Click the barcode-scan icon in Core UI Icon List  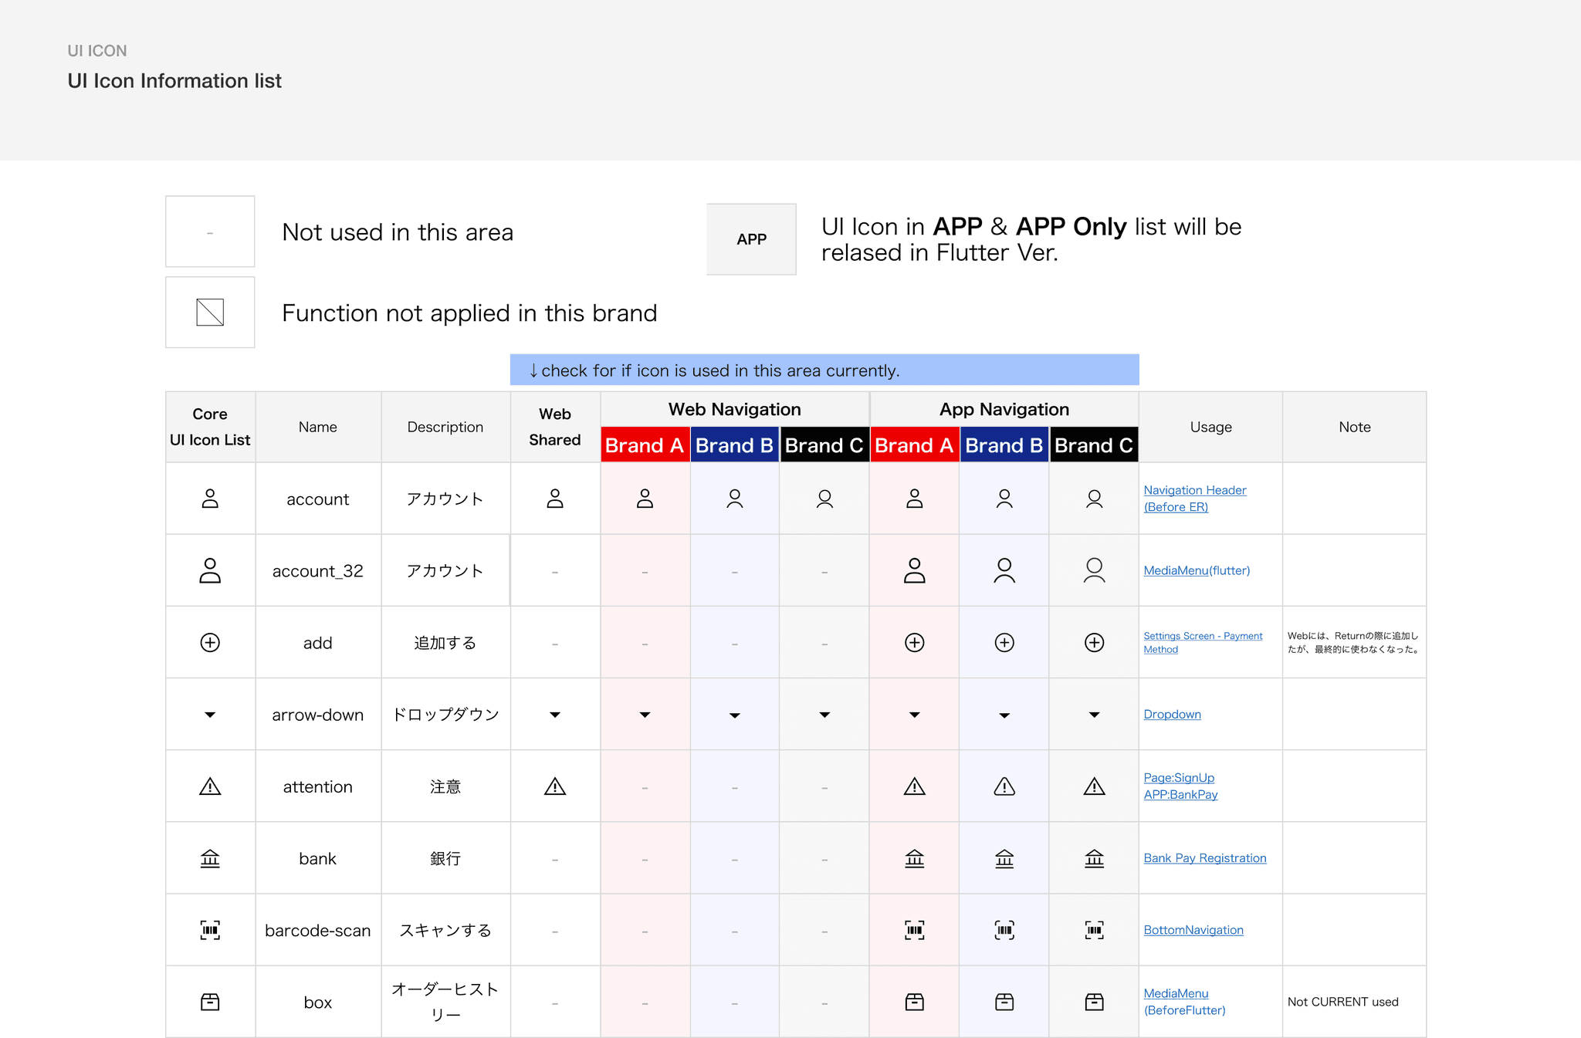click(x=210, y=930)
